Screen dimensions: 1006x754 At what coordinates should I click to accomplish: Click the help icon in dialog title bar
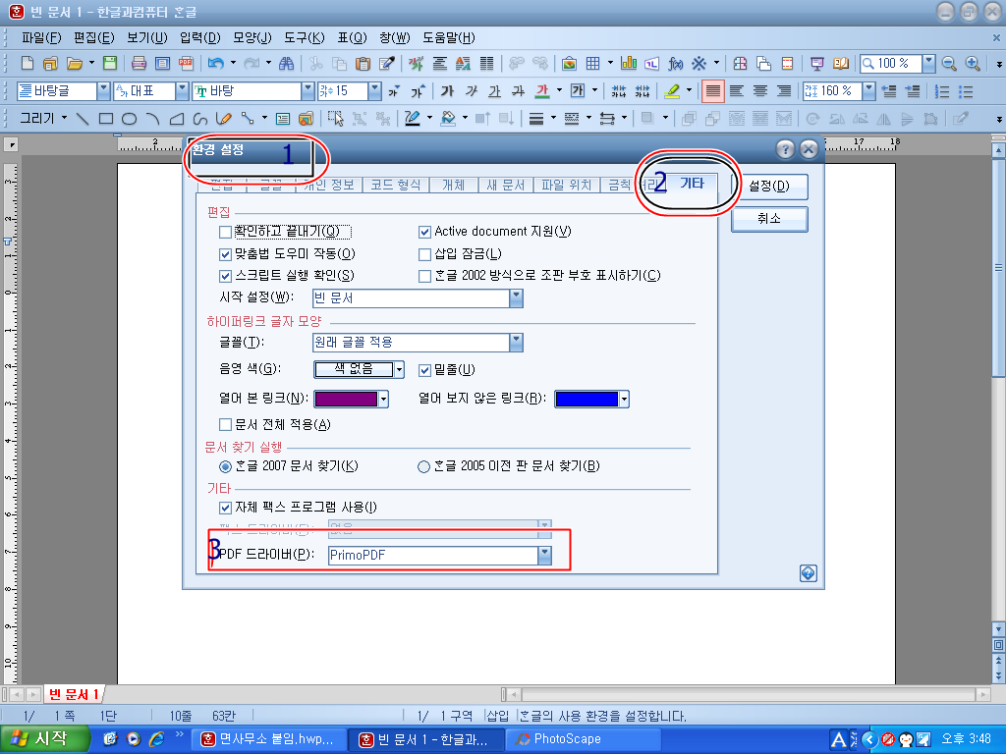[x=785, y=149]
